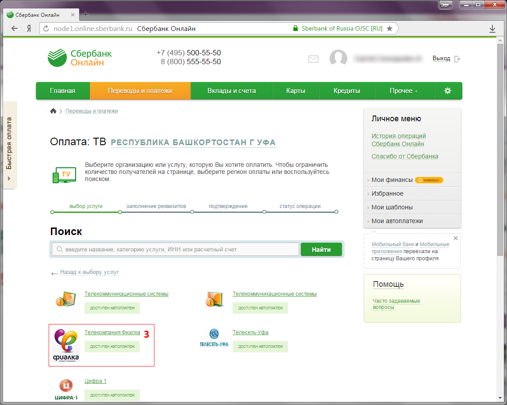Switch to Вклады и счета tab
This screenshot has height=405, width=507.
coord(231,91)
